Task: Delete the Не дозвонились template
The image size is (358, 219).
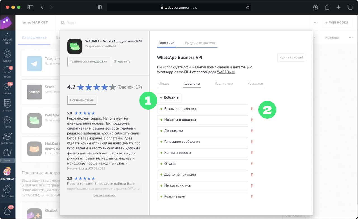Action: point(252,185)
